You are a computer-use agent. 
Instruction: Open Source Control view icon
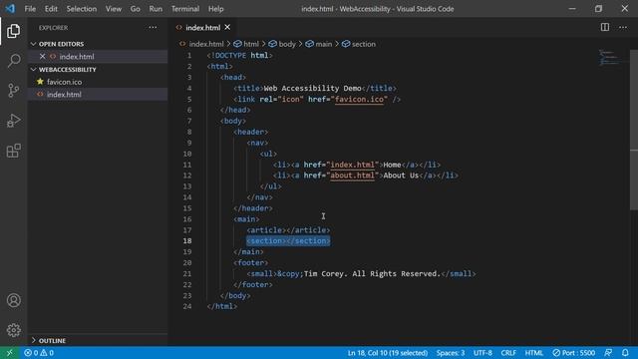click(13, 91)
